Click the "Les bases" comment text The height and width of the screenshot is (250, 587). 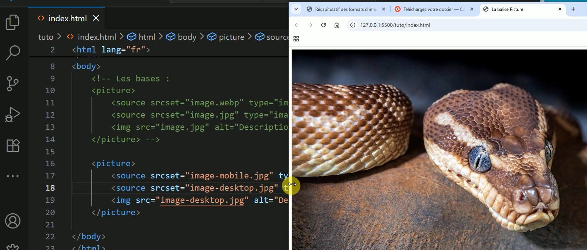tap(138, 79)
